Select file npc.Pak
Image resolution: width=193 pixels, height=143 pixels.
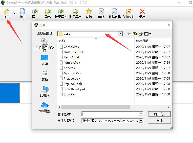click(x=69, y=68)
